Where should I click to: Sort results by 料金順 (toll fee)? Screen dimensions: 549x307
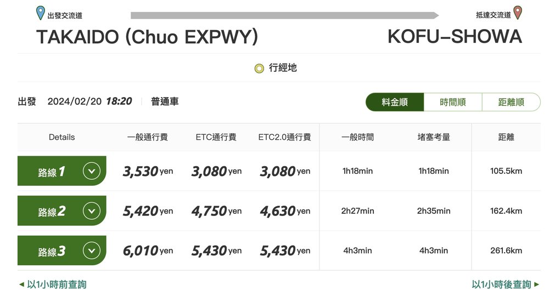(x=395, y=102)
